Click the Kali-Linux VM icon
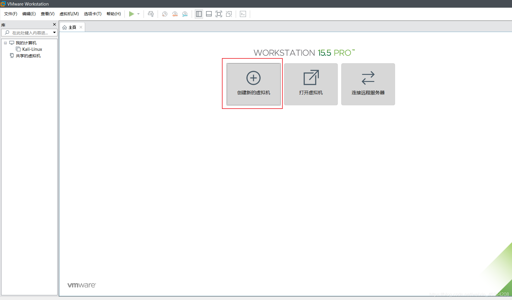Viewport: 512px width, 300px height. point(18,49)
